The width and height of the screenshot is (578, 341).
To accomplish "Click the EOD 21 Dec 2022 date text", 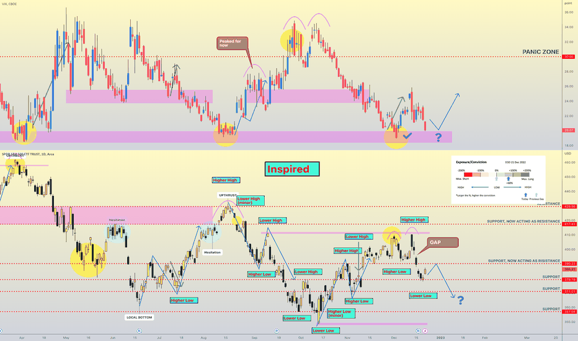I will 515,162.
